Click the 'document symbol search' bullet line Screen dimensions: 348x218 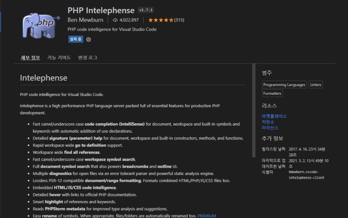click(x=105, y=166)
